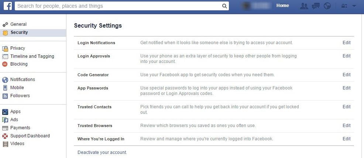
Task: Open the messages icon
Action: click(316, 6)
